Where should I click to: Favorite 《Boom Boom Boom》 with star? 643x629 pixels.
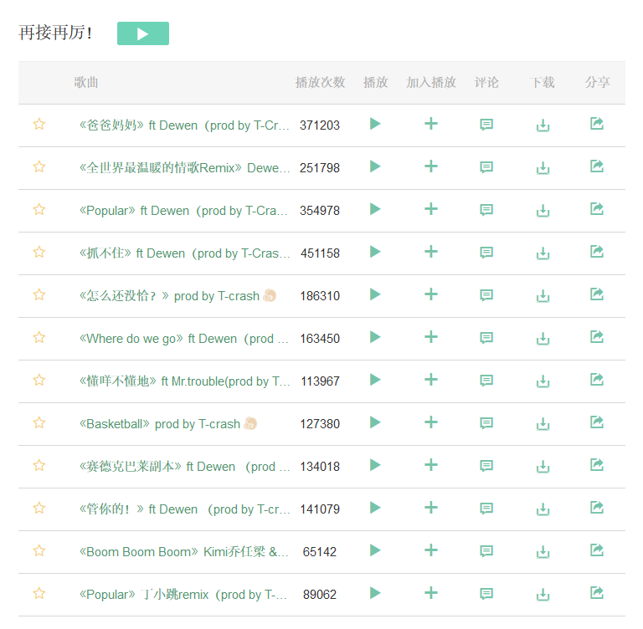[x=39, y=550]
